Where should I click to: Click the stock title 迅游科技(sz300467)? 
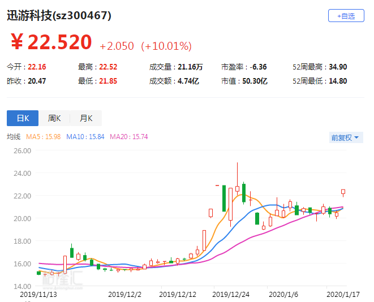point(59,15)
